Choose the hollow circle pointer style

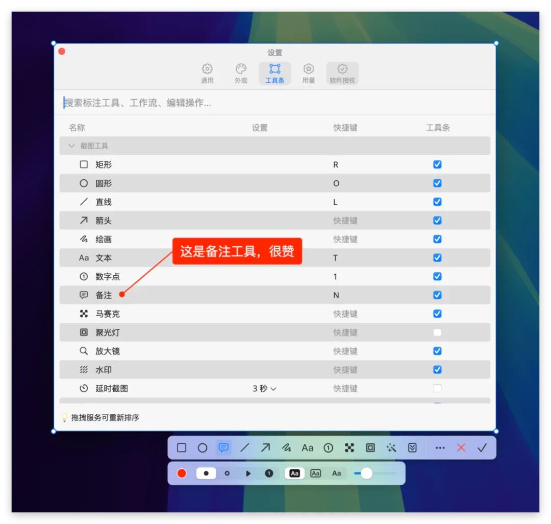click(227, 473)
